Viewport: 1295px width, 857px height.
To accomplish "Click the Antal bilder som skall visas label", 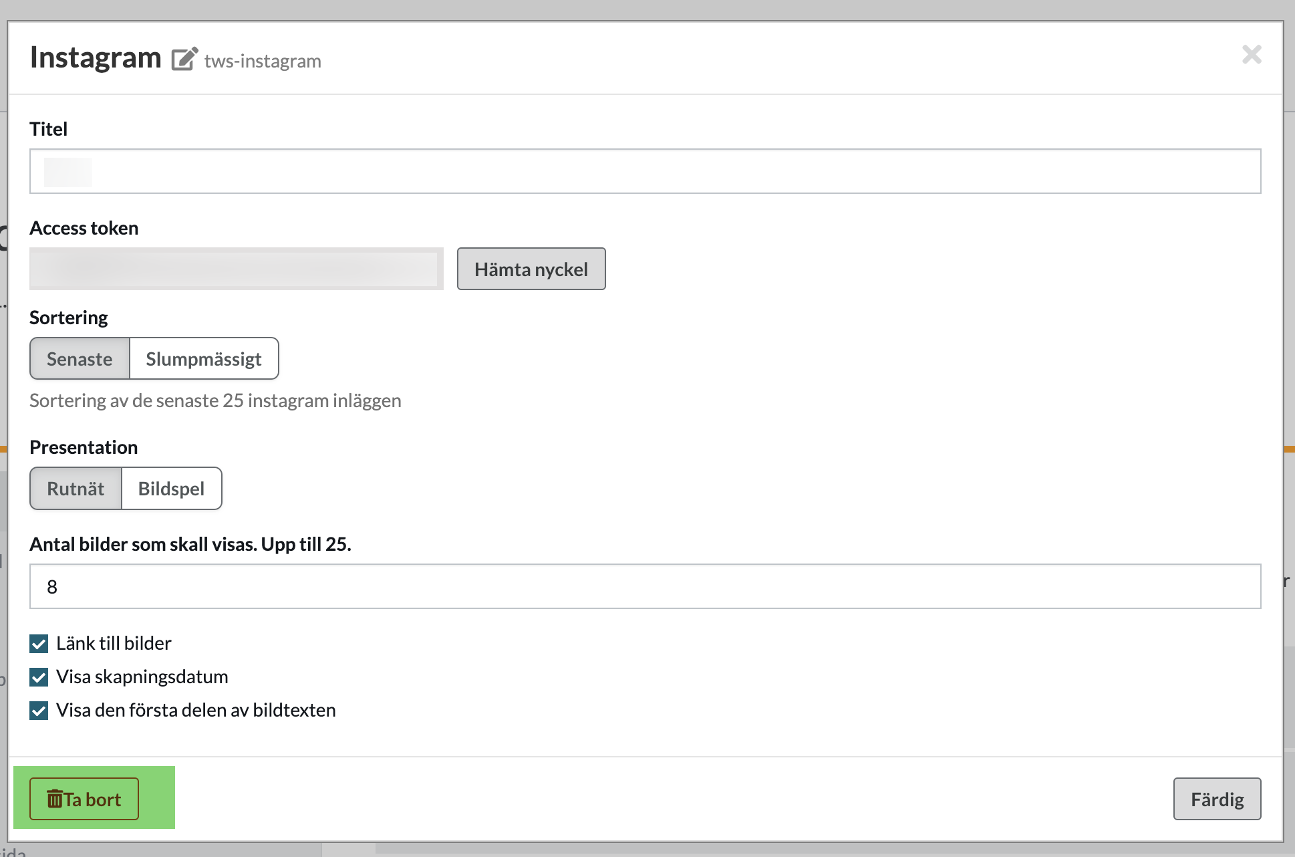I will point(190,544).
